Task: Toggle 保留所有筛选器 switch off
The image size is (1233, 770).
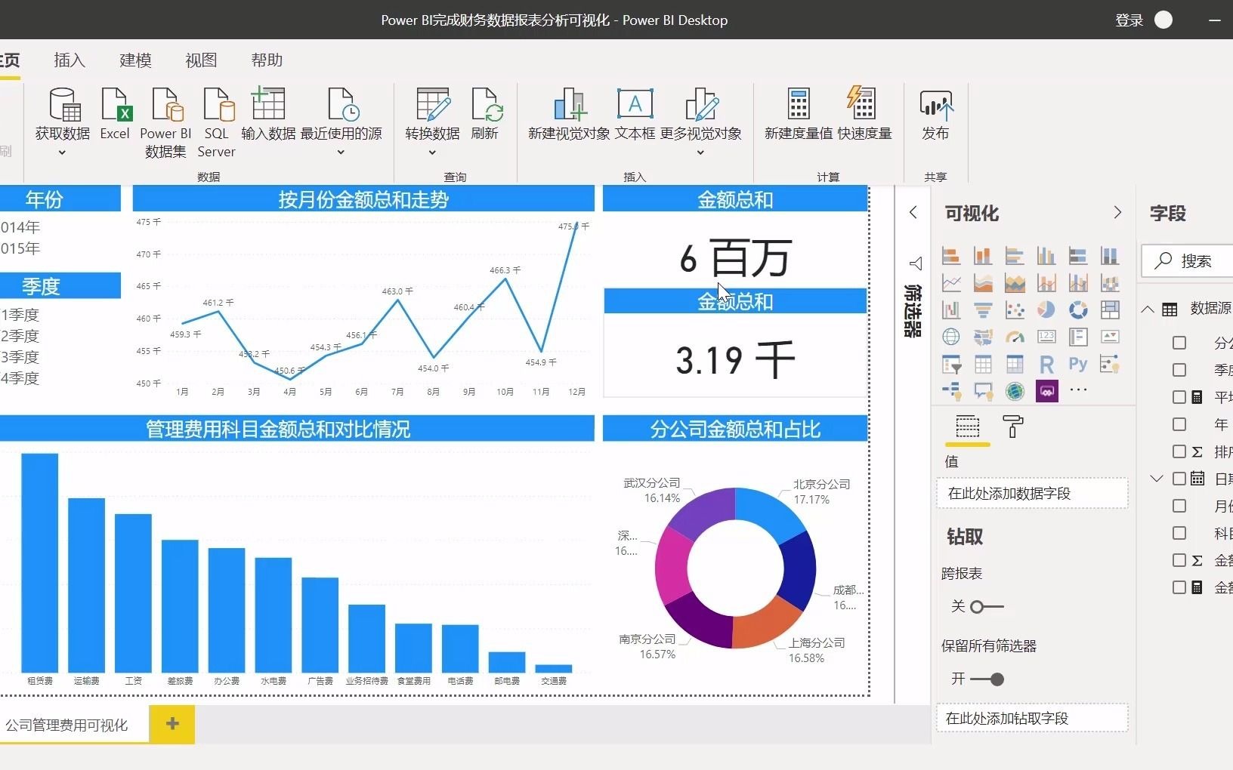Action: pos(987,679)
